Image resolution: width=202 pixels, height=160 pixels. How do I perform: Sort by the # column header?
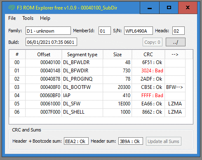[x=17, y=55]
